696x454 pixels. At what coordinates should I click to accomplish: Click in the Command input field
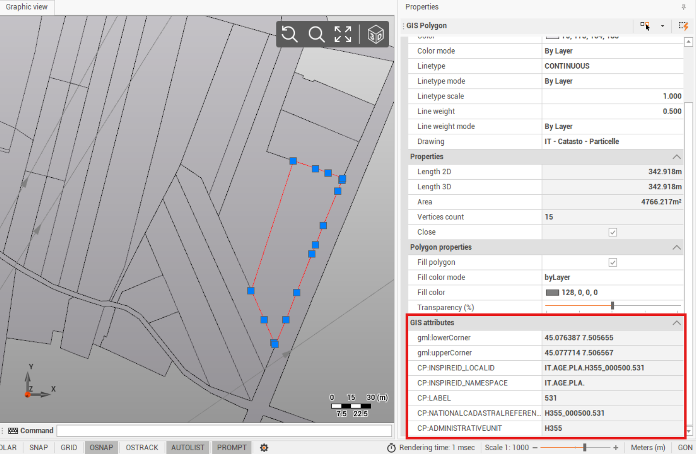pos(224,431)
